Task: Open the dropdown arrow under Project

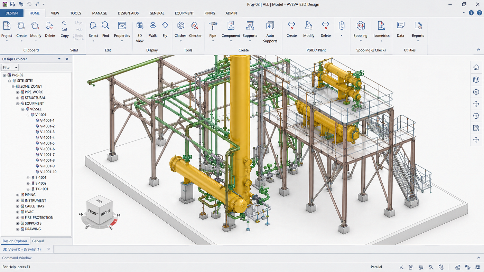Action: tap(7, 41)
